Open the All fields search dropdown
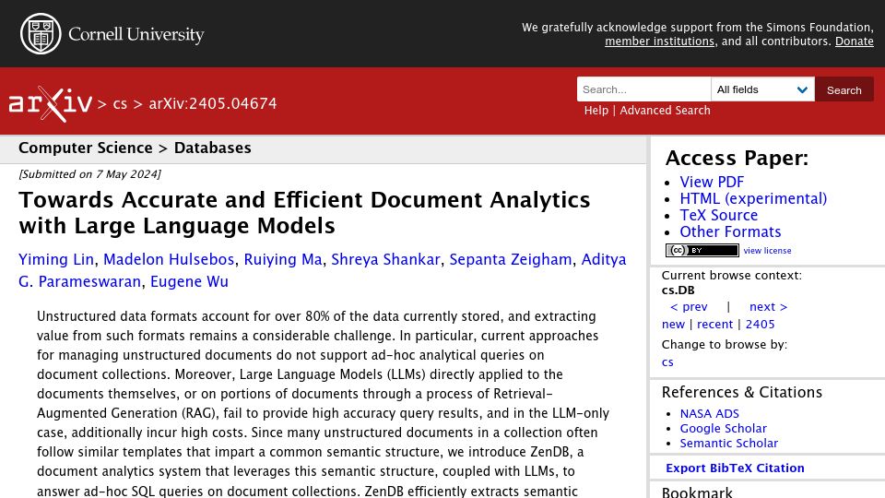This screenshot has height=498, width=885. tap(762, 89)
